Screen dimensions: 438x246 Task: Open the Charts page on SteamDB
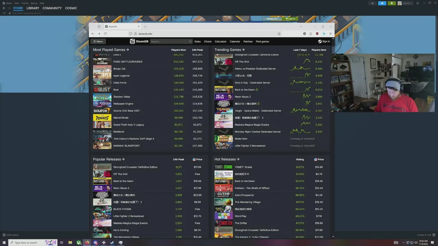click(x=208, y=41)
